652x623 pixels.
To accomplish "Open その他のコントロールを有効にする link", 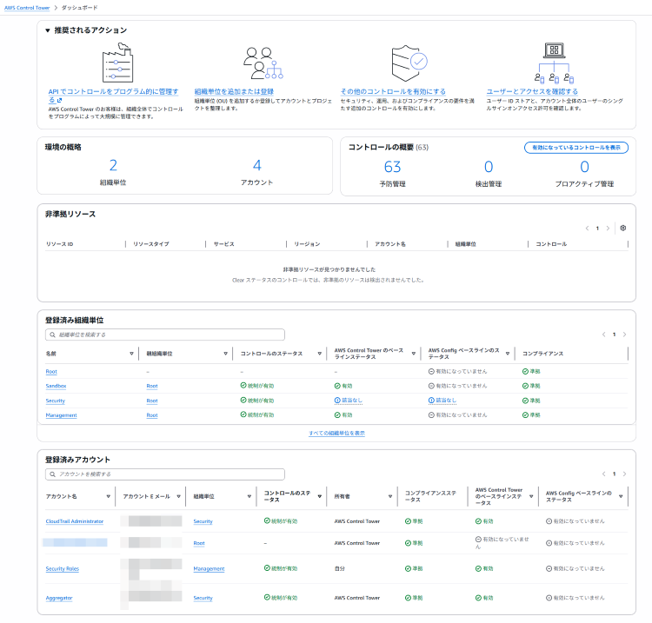I will point(393,91).
